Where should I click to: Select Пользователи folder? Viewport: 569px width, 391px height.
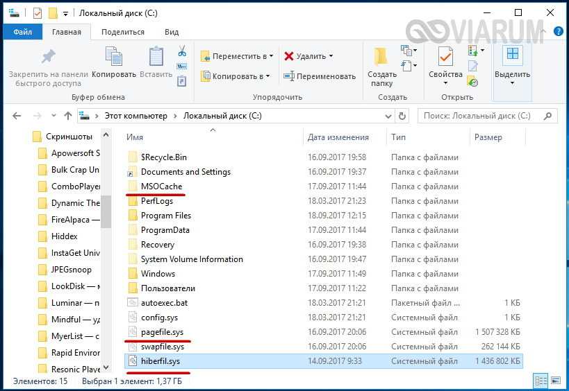tap(167, 288)
